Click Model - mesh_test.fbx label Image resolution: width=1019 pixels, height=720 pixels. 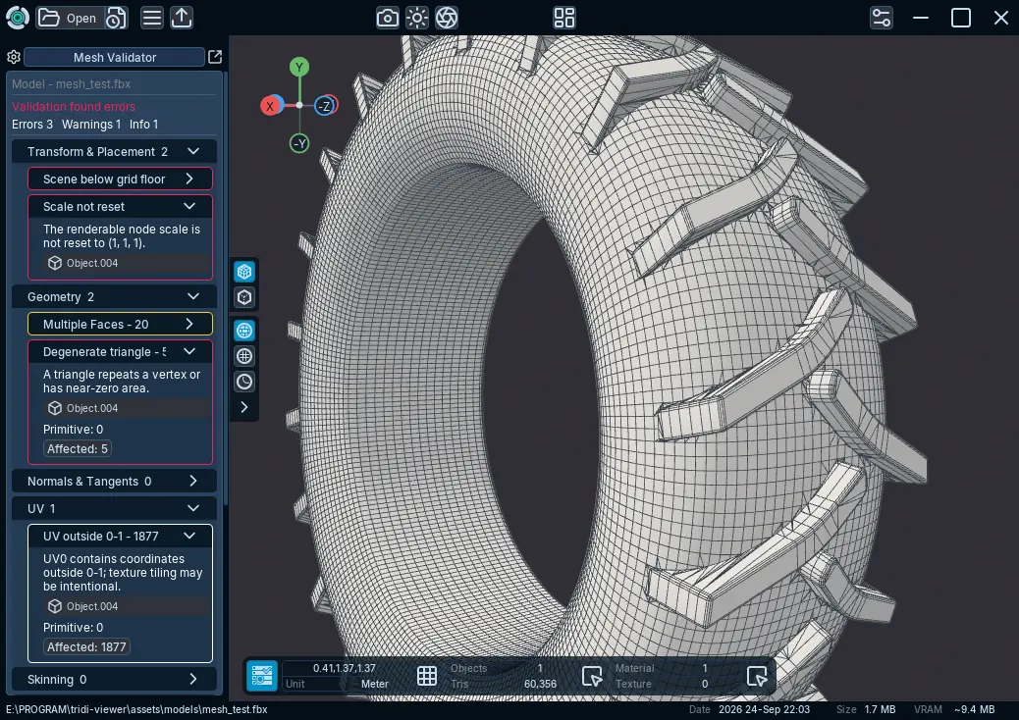point(71,83)
